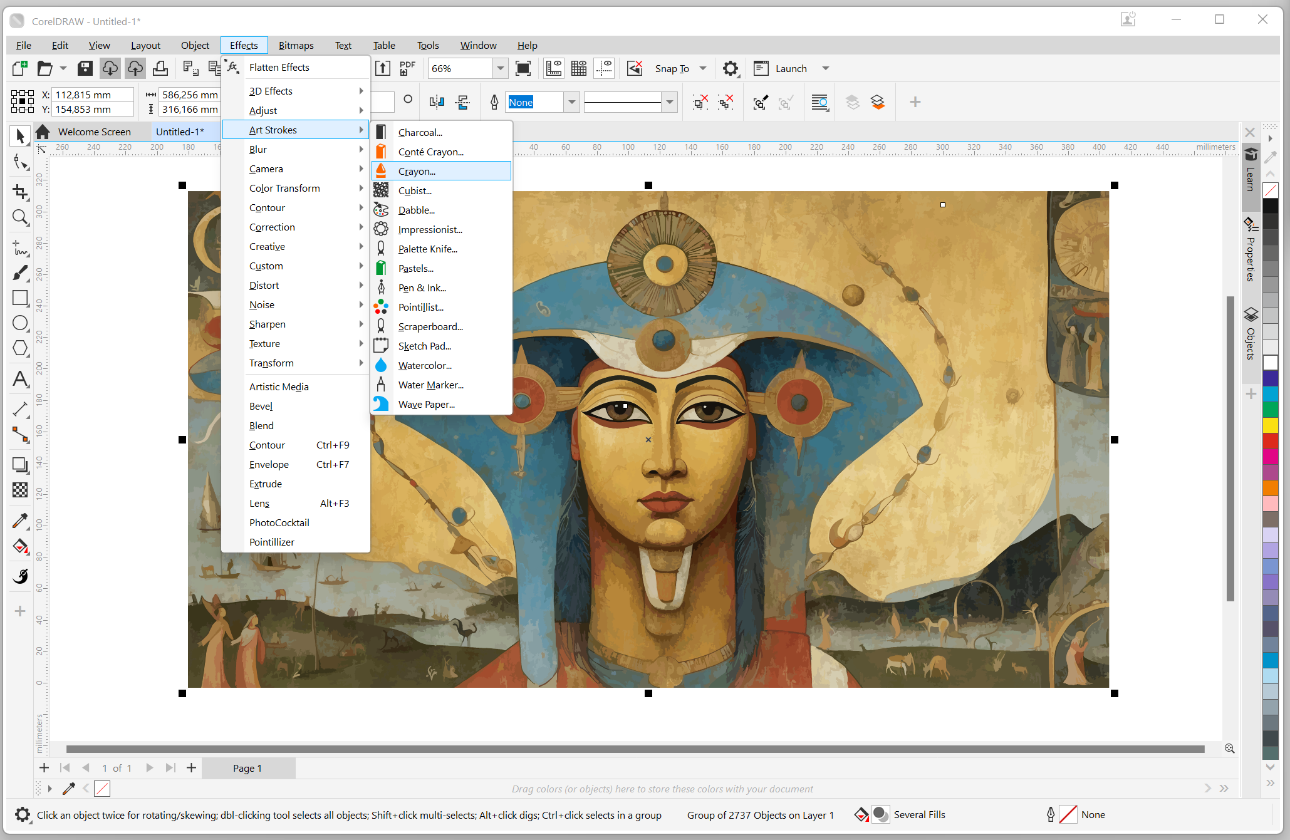This screenshot has height=840, width=1290.
Task: Select the Crop tool
Action: [20, 192]
